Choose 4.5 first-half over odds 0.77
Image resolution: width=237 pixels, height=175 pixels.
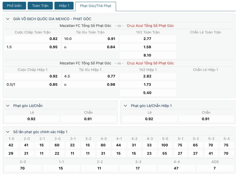coord(90,76)
